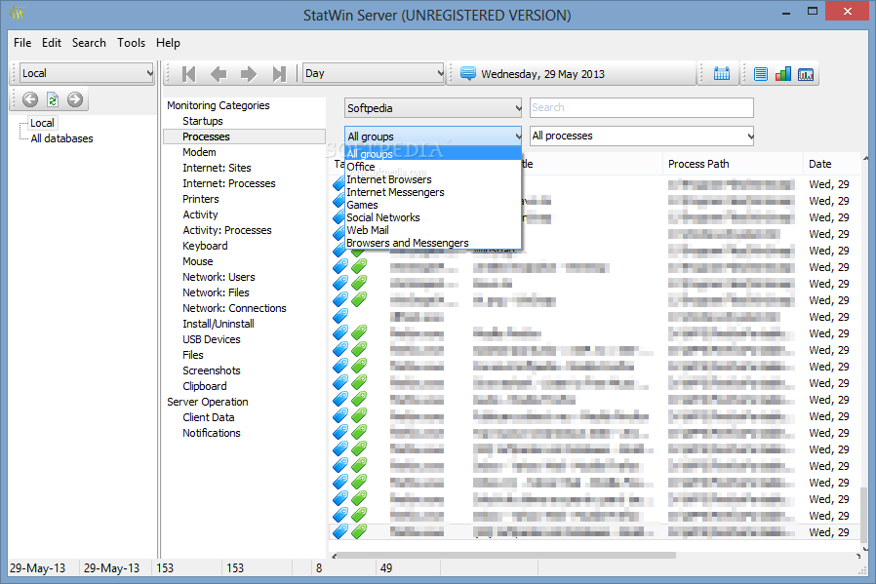Viewport: 876px width, 584px height.
Task: Choose Games group option
Action: pyautogui.click(x=433, y=205)
